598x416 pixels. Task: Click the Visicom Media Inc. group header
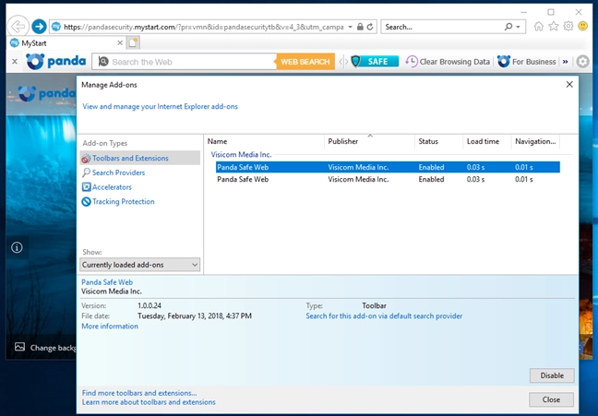pyautogui.click(x=242, y=154)
